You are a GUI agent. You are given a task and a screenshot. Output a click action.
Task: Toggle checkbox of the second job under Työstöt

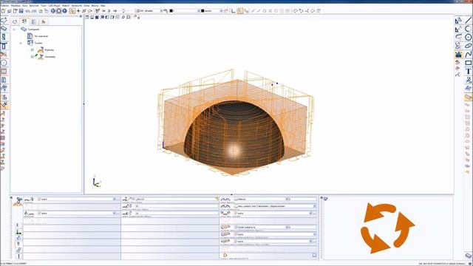33,57
